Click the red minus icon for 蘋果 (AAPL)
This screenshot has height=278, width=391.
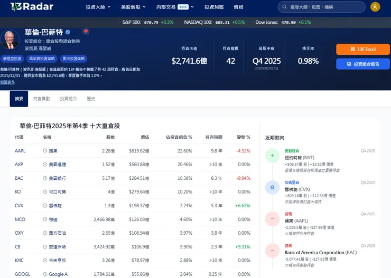272,219
